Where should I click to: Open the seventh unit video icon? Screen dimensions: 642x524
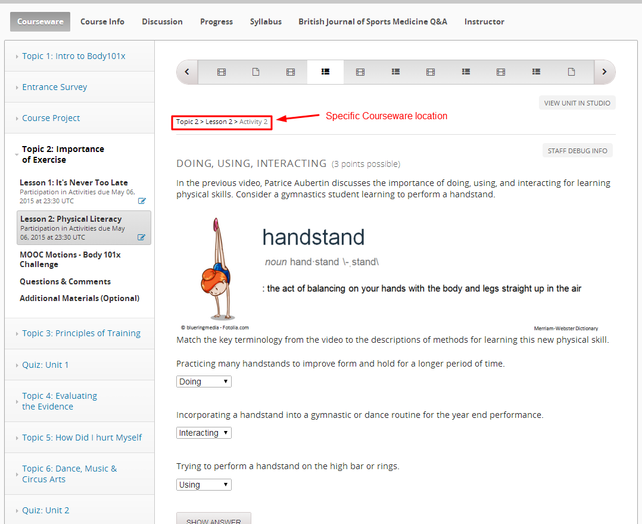[431, 72]
